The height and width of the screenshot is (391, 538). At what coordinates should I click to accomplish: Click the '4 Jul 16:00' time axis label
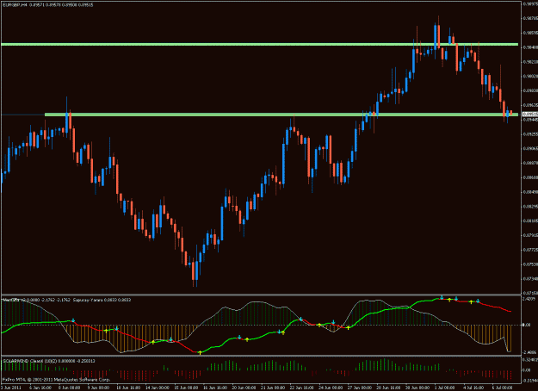click(475, 388)
